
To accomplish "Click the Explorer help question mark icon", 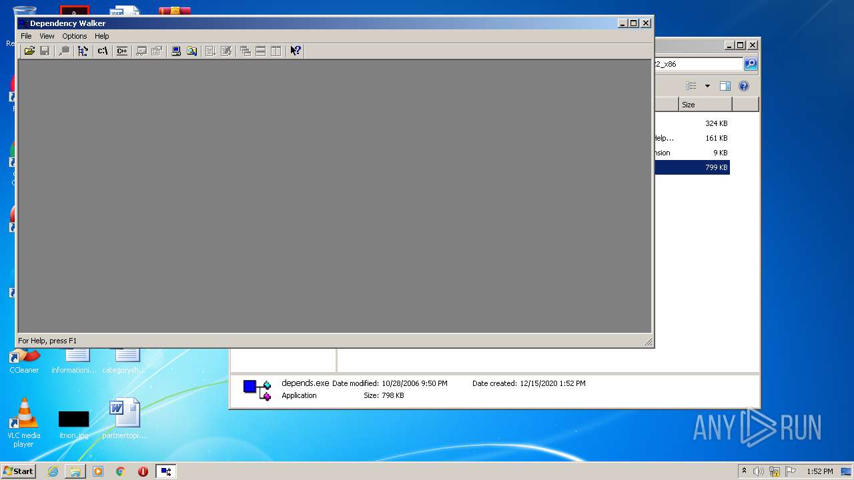I will (x=744, y=86).
